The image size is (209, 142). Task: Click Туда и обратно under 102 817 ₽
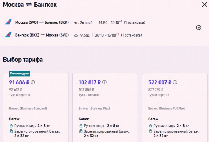(89, 95)
